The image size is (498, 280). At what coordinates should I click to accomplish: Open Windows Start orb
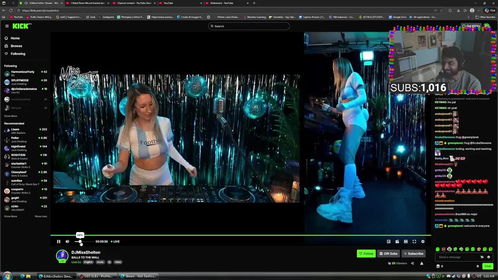tap(7, 276)
